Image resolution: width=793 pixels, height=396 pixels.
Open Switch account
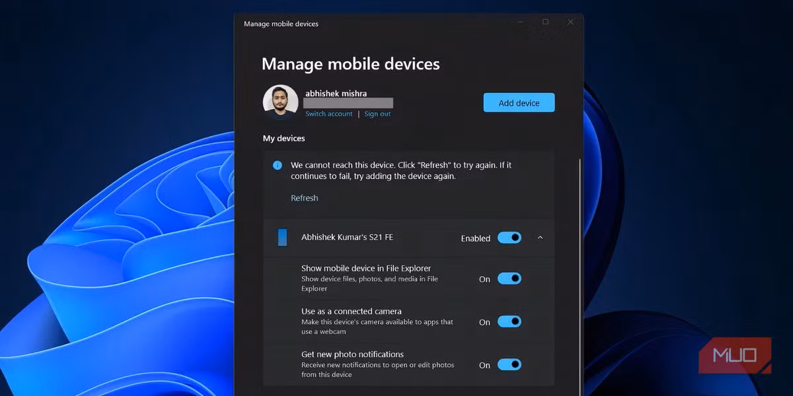[x=328, y=114]
